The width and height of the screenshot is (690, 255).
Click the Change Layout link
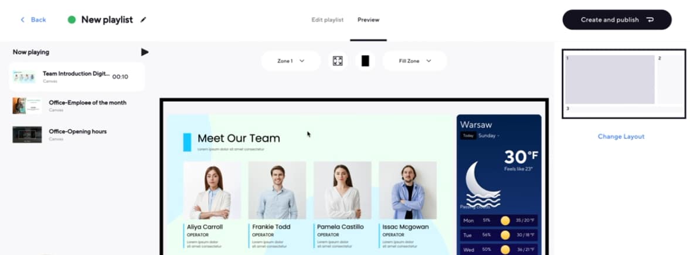point(621,136)
